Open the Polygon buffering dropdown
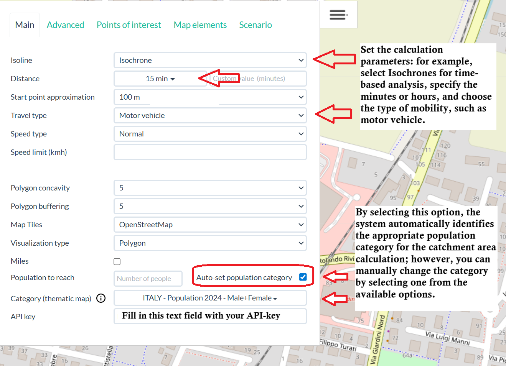This screenshot has height=366, width=506. pyautogui.click(x=210, y=206)
